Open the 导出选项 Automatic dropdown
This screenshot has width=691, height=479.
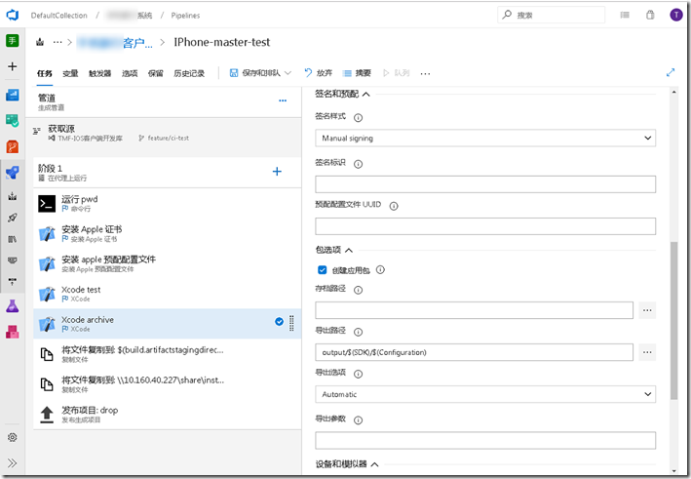click(485, 394)
